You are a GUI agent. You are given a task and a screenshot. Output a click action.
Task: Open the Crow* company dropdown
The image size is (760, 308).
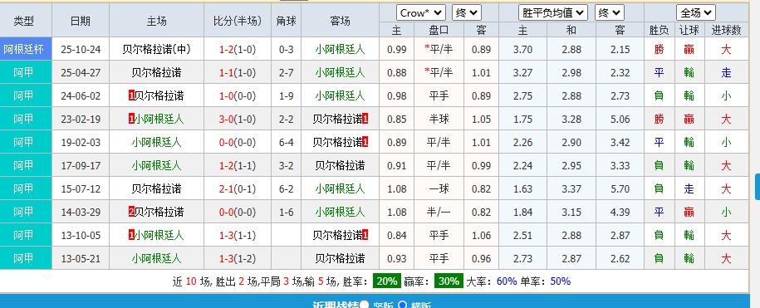point(421,12)
